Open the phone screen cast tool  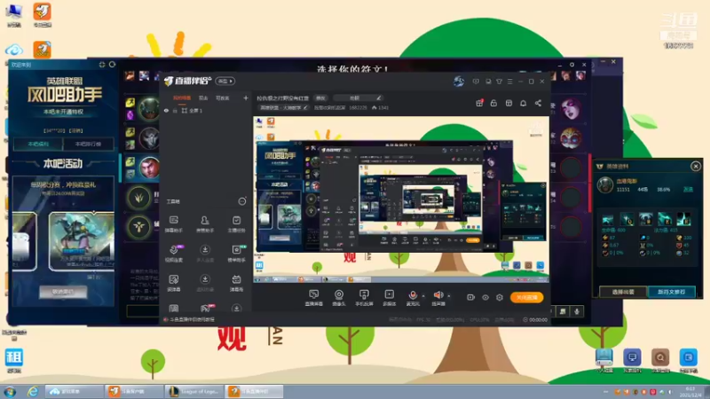tap(364, 298)
